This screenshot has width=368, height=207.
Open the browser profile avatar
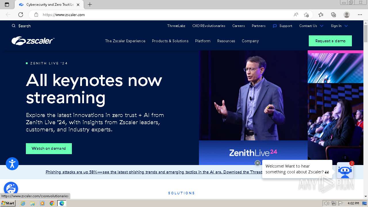tap(347, 15)
